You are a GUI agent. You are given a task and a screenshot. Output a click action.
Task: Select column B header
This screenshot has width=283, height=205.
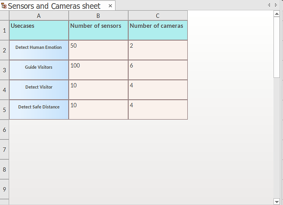pyautogui.click(x=98, y=15)
